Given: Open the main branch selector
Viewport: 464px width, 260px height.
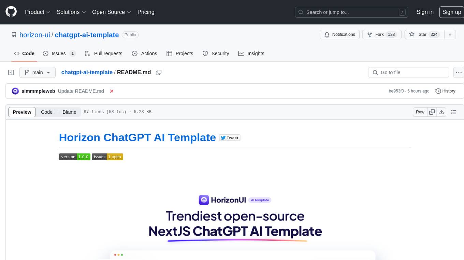Looking at the screenshot, I should [37, 72].
